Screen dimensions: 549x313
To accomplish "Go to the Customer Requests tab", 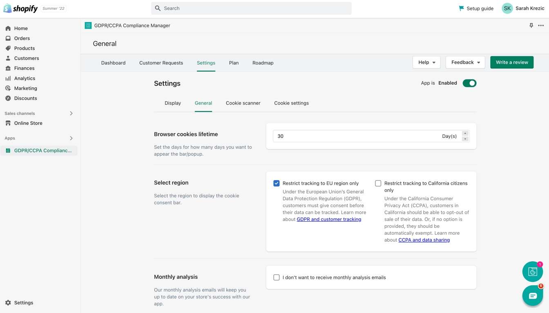I will (161, 63).
